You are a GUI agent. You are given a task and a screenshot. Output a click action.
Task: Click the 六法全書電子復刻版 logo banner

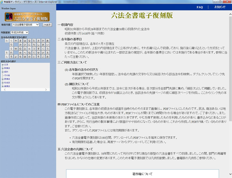point(27,17)
